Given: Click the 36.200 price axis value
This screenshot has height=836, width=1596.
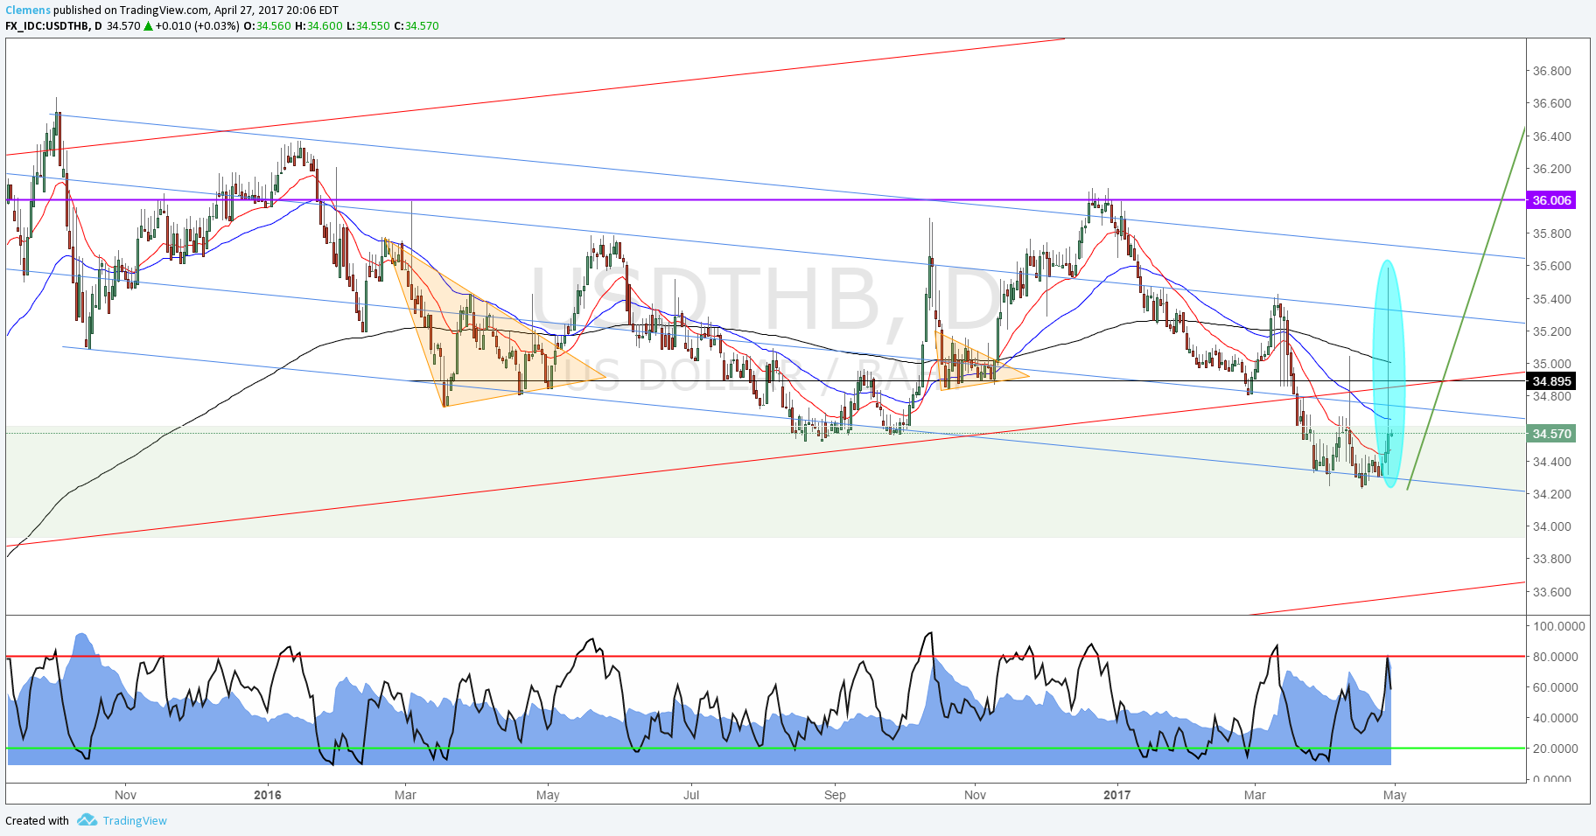Looking at the screenshot, I should tap(1551, 169).
